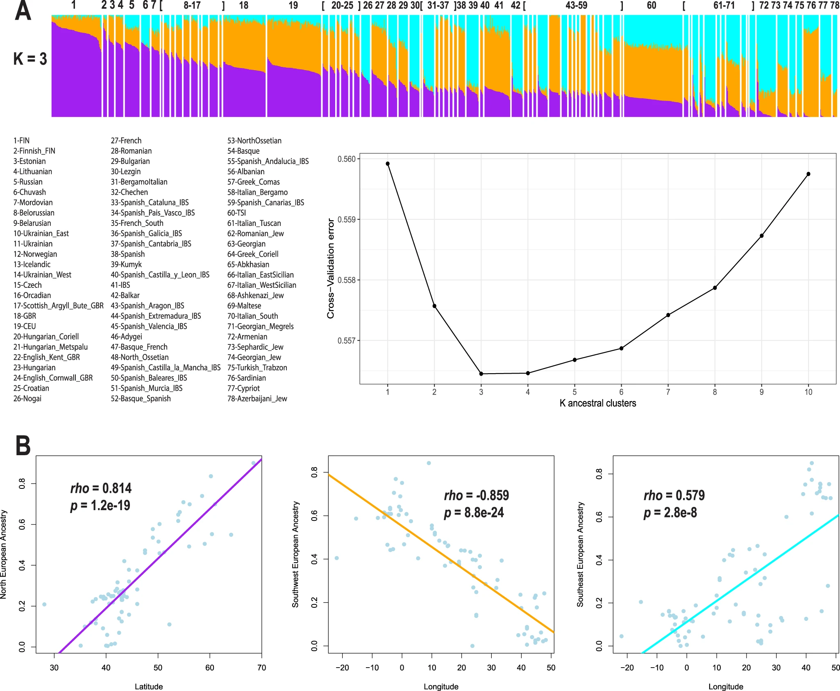Screen dimensions: 840x691
Task: Click the K=1 cross-validation data point
Action: [x=388, y=164]
